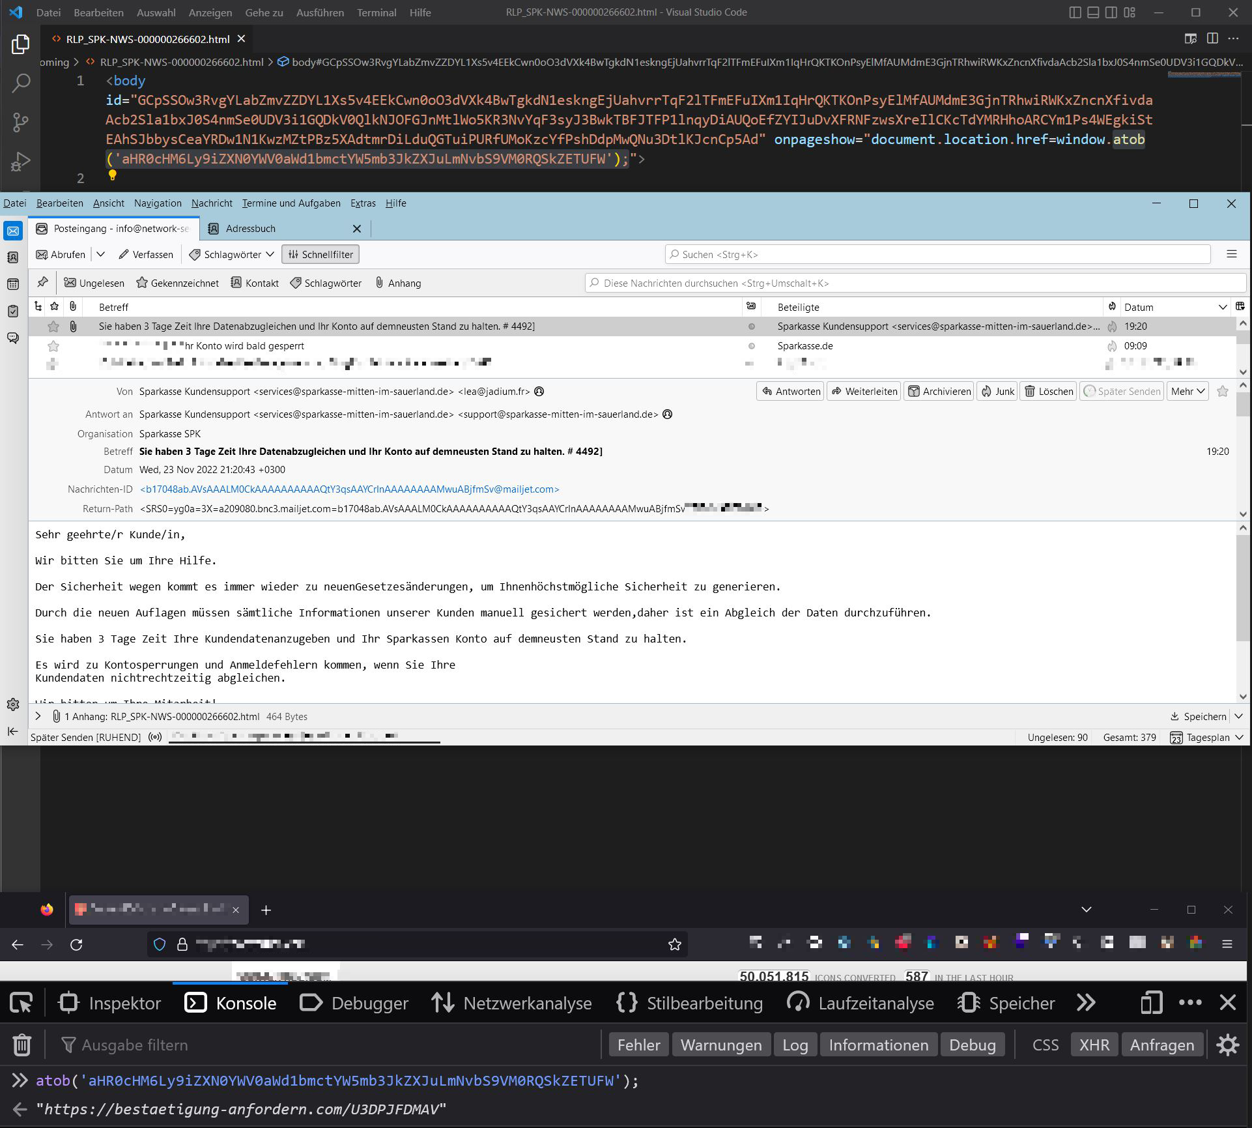Click the Weiterleiten button
Viewport: 1252px width, 1128px height.
click(864, 391)
